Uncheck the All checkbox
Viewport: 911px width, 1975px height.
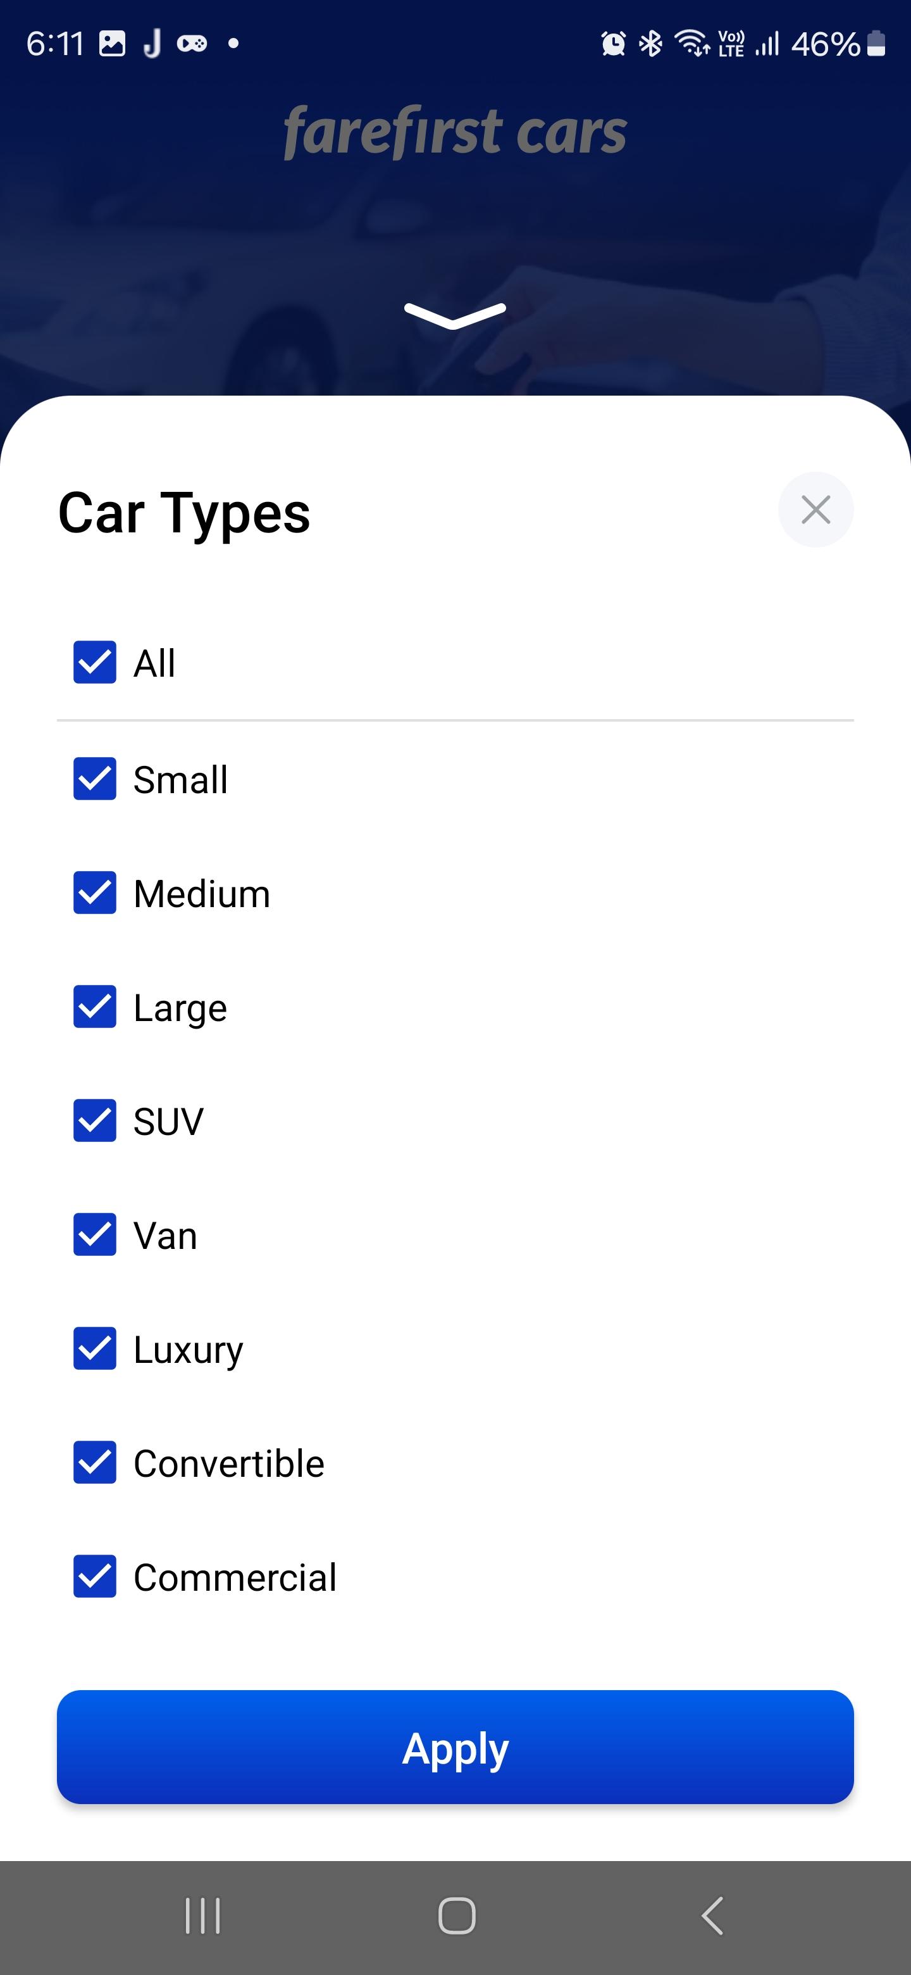click(x=95, y=662)
